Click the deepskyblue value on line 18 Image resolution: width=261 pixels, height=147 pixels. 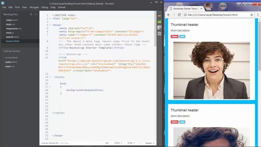click(x=93, y=90)
